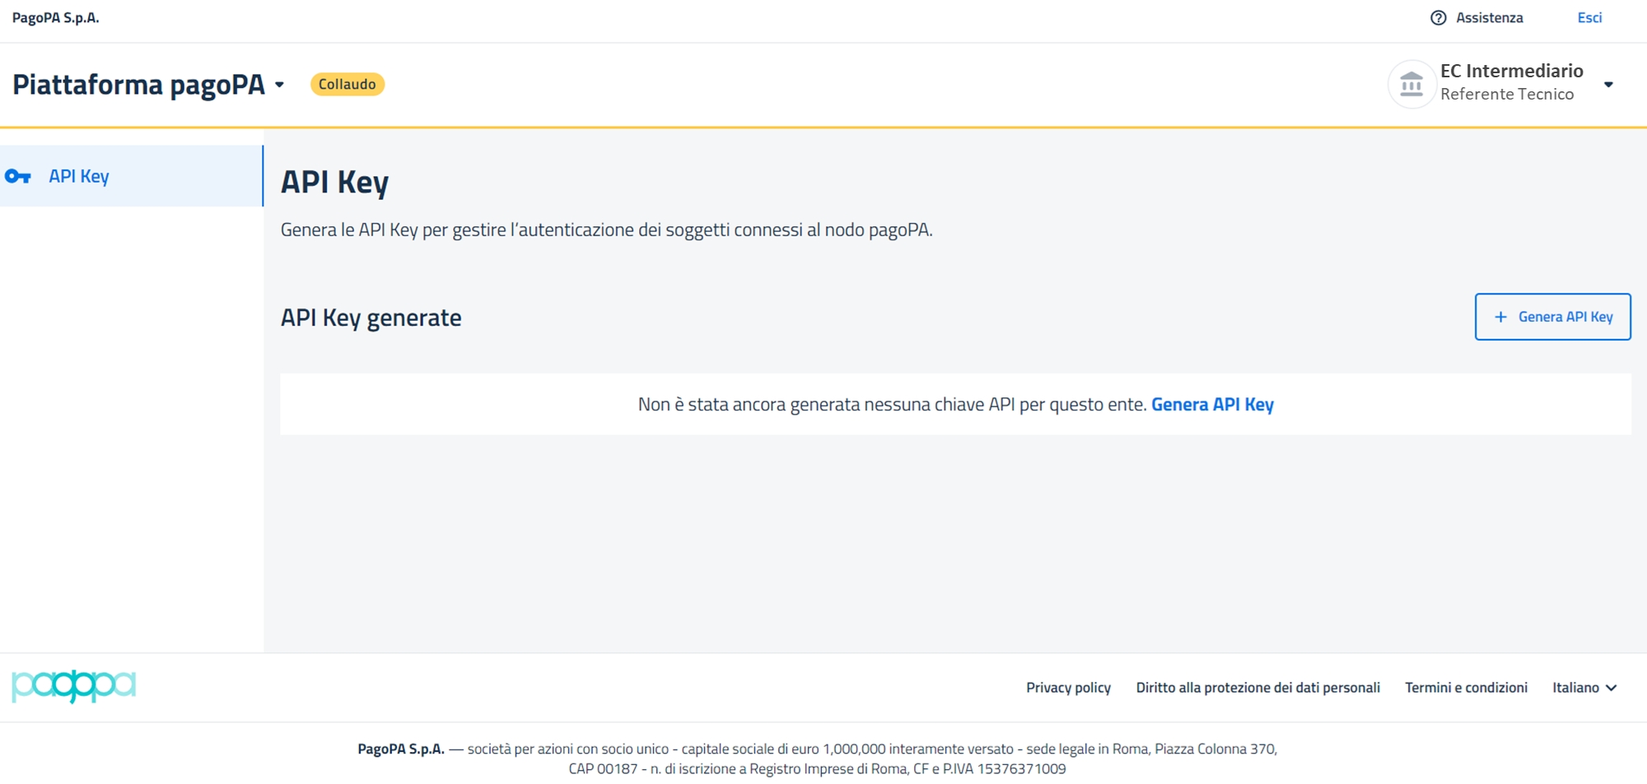
Task: Click the plus icon in Genera API Key button
Action: click(1500, 317)
